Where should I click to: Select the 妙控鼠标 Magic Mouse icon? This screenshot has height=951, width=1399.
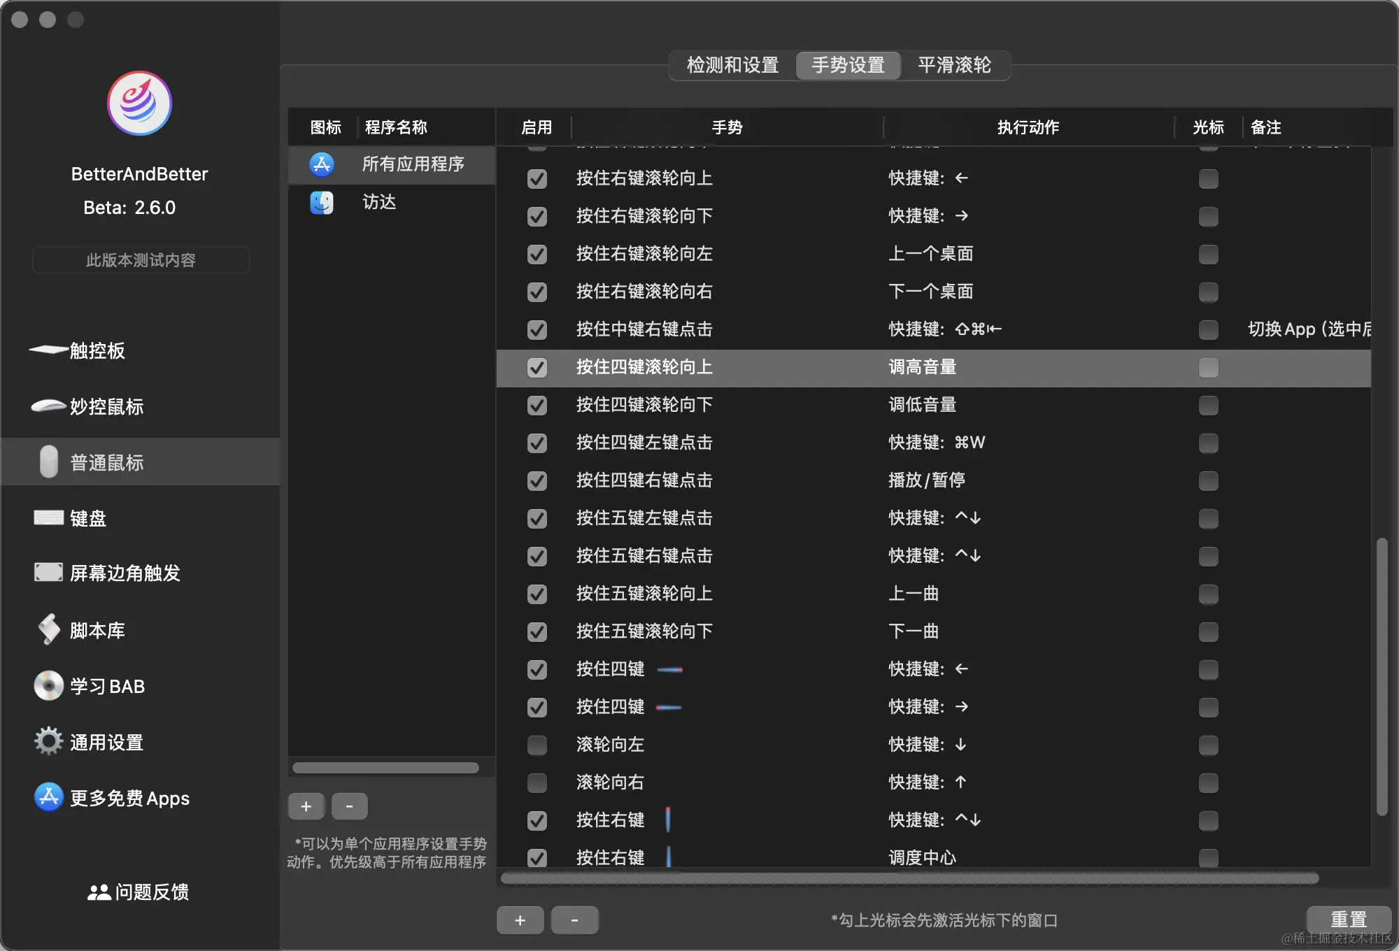49,406
